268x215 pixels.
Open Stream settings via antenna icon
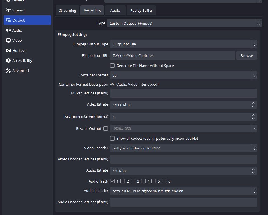pyautogui.click(x=8, y=10)
